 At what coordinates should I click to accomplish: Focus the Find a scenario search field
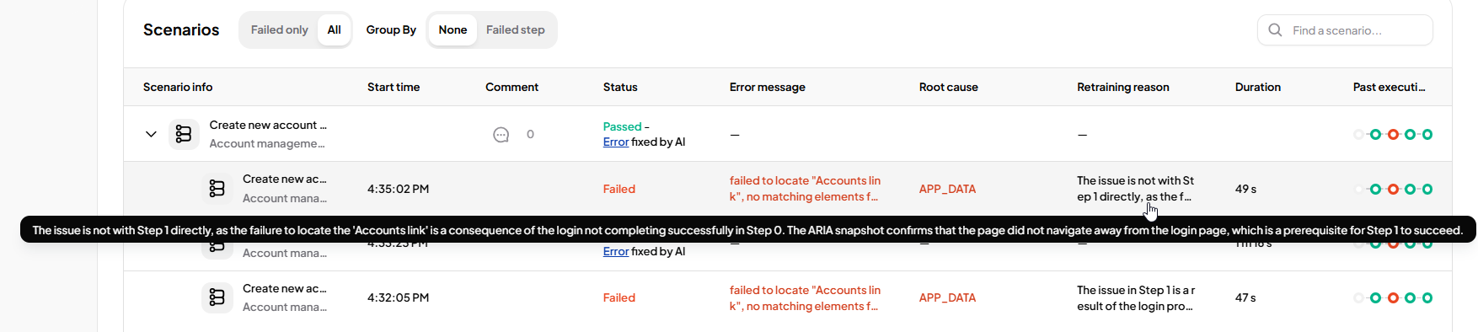[x=1345, y=30]
